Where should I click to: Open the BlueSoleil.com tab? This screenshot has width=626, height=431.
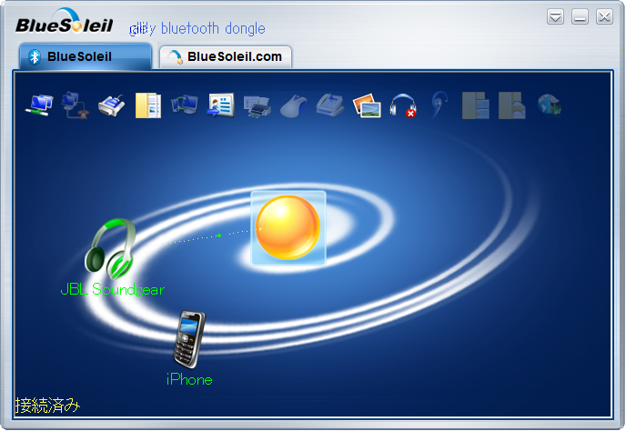[226, 56]
